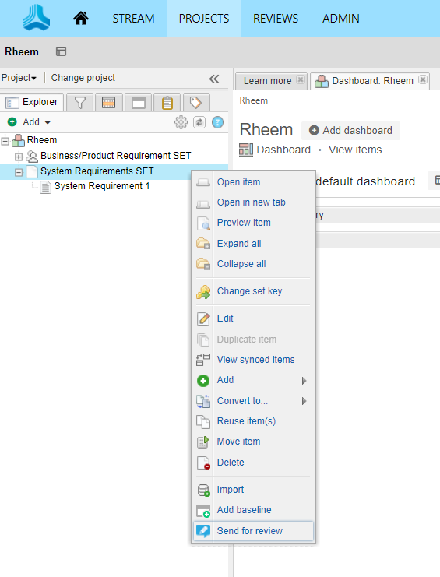Viewport: 440px width, 577px height.
Task: Open the Project dropdown menu
Action: (x=19, y=78)
